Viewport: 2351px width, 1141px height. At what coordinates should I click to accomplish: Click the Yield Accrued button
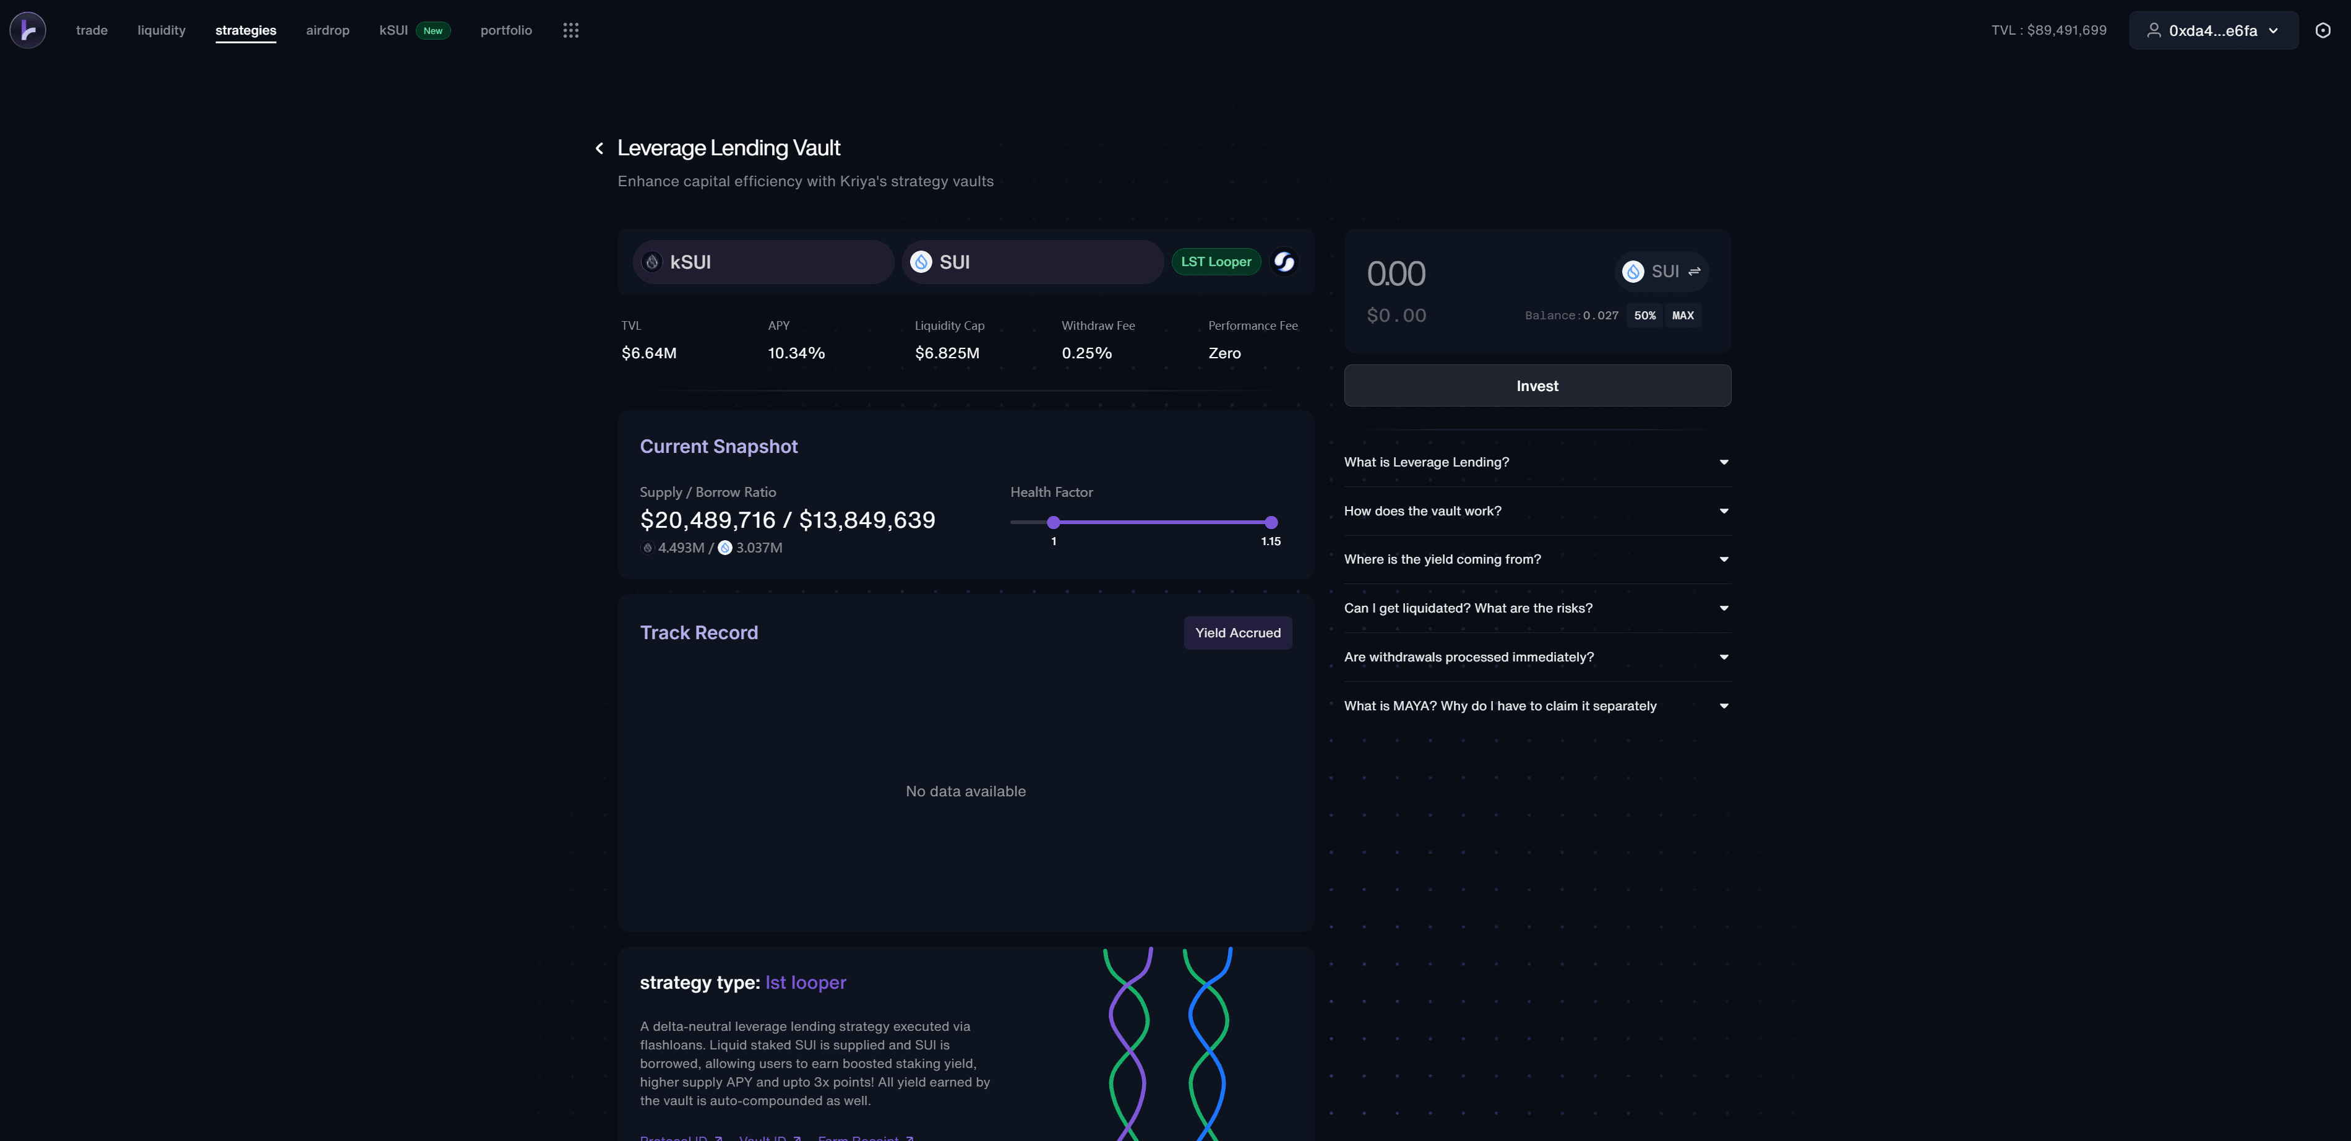click(x=1237, y=632)
